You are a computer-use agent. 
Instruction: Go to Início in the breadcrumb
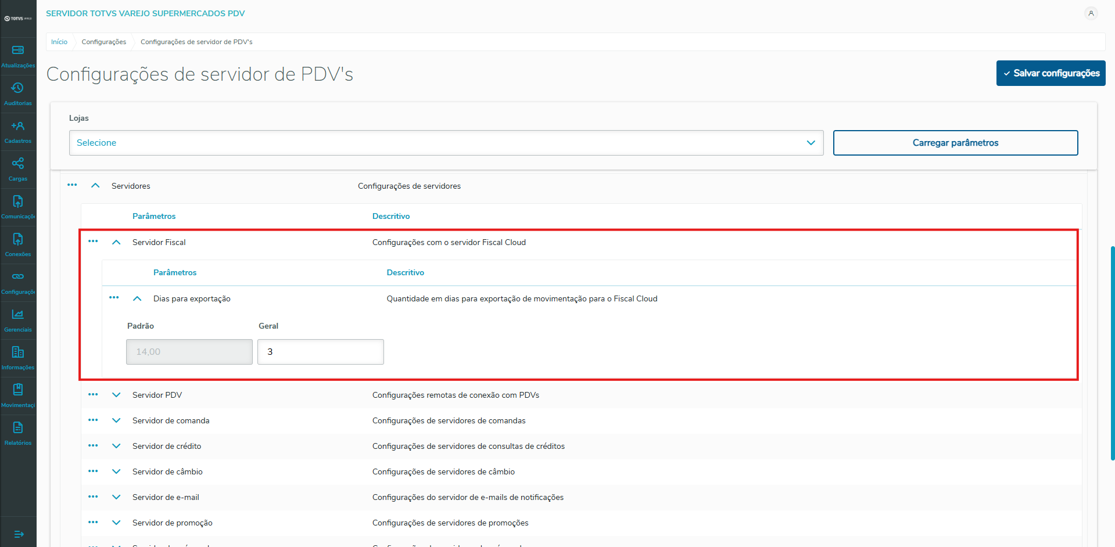pos(59,42)
